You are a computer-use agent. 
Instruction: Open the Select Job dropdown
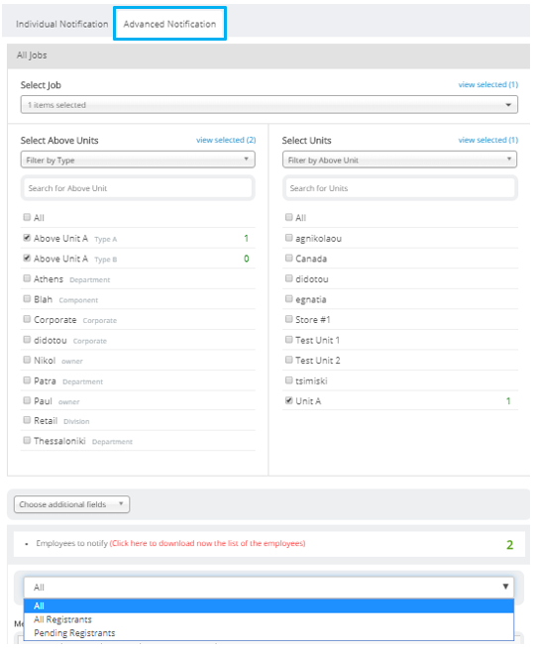click(269, 105)
